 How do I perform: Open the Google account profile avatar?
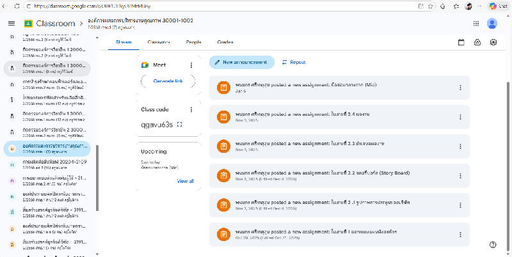[x=492, y=23]
